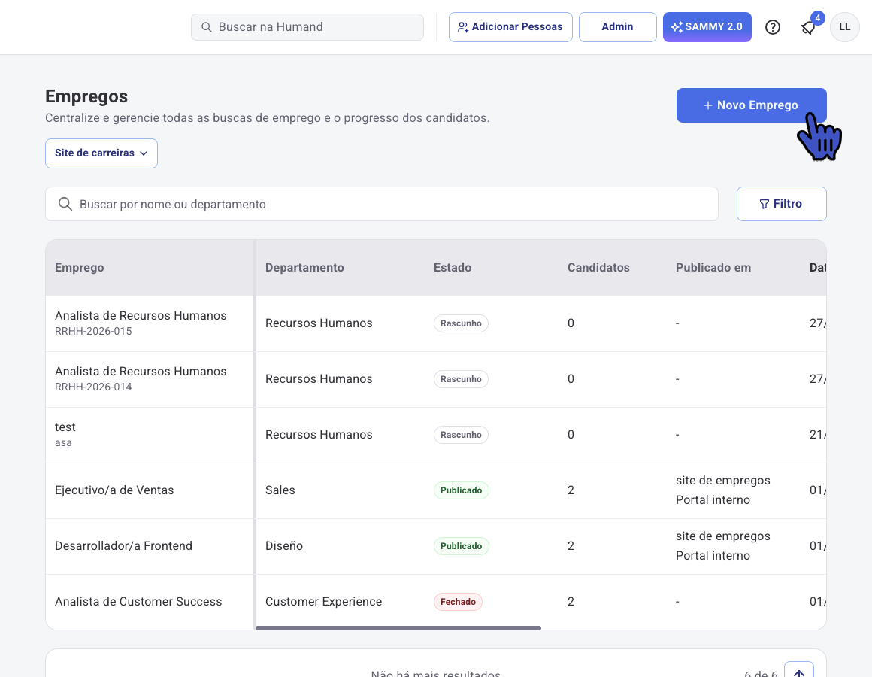The image size is (872, 677).
Task: Click the Diseño department cell
Action: tap(284, 545)
